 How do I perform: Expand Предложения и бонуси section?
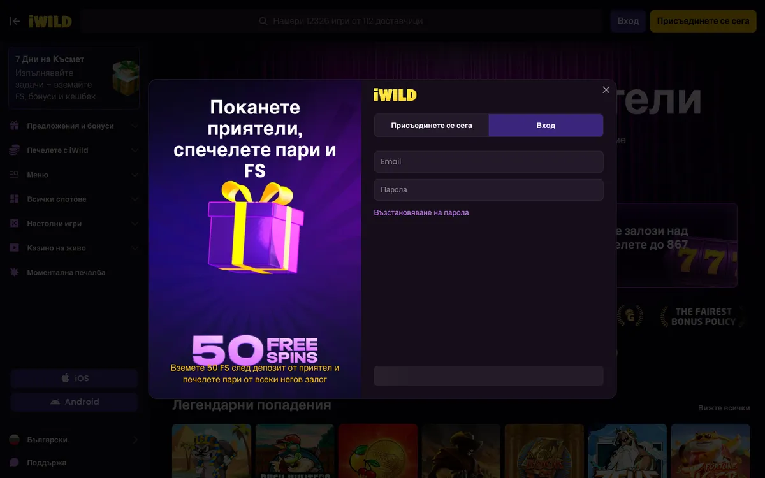pyautogui.click(x=135, y=126)
